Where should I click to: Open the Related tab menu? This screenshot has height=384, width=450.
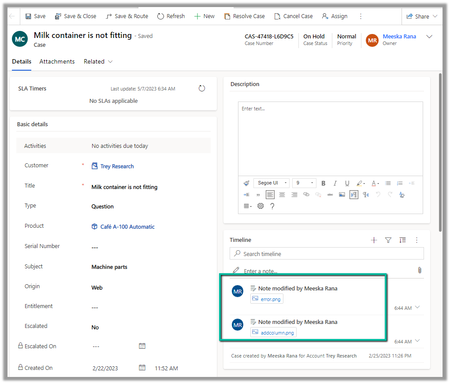pos(98,62)
